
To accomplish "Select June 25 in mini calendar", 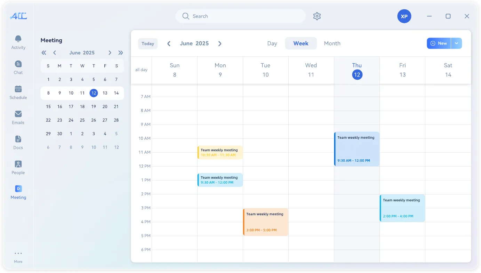I will tap(82, 120).
